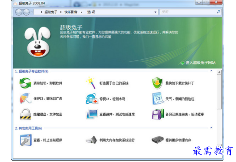Click the scrollbar up arrow

[219, 72]
